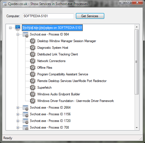
Task: Select 'Remote Desktop Services UserMode Port Redirector'
Action: click(72, 81)
